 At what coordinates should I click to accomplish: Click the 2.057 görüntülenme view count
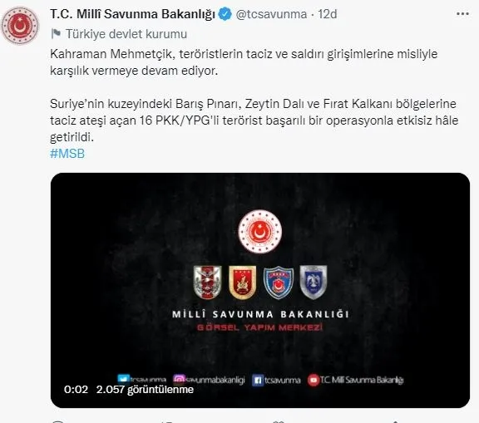coord(145,390)
